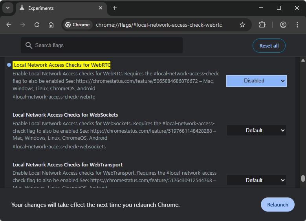
Task: Open the home page icon
Action: 51,25
